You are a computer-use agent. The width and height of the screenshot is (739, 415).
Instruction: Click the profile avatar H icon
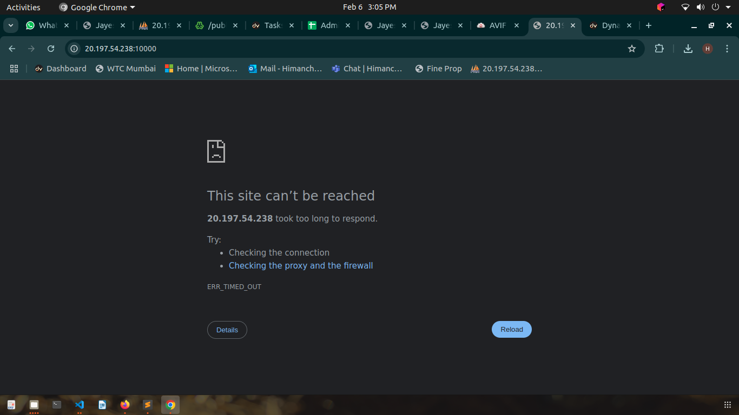point(708,49)
